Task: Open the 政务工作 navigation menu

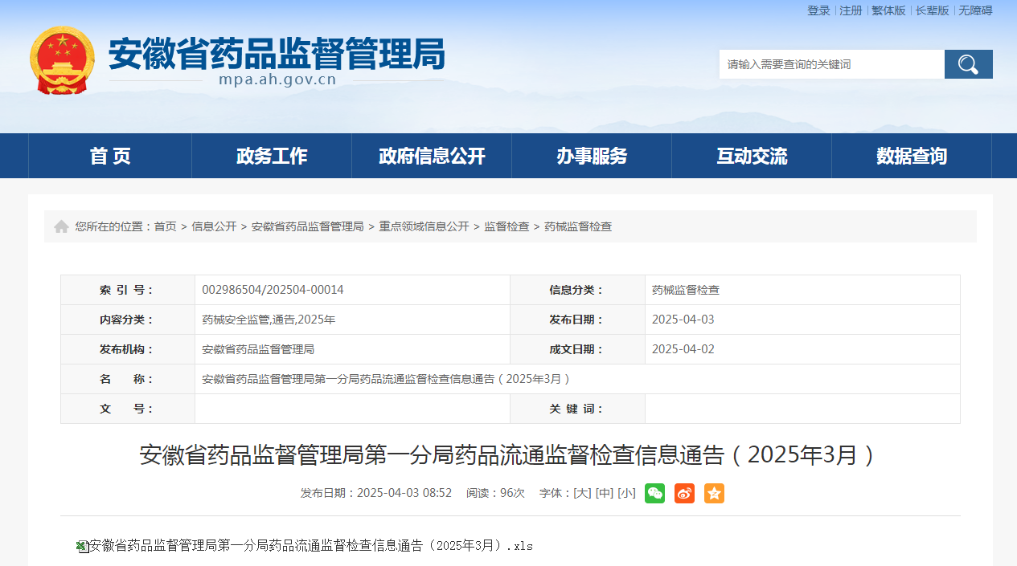Action: tap(272, 156)
